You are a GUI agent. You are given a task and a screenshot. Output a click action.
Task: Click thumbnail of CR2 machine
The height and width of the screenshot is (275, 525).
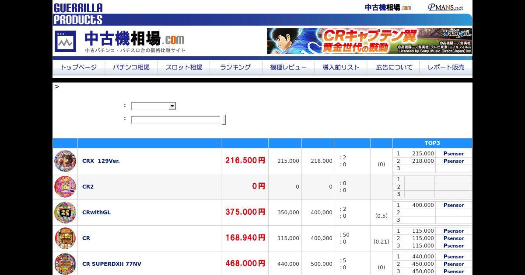coord(65,186)
